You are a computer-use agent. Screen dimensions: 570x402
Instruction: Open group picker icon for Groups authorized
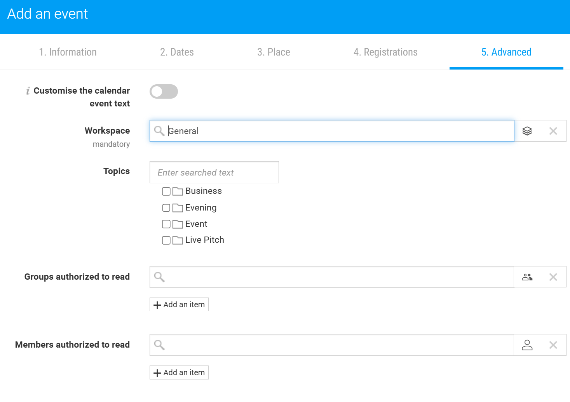click(x=527, y=277)
